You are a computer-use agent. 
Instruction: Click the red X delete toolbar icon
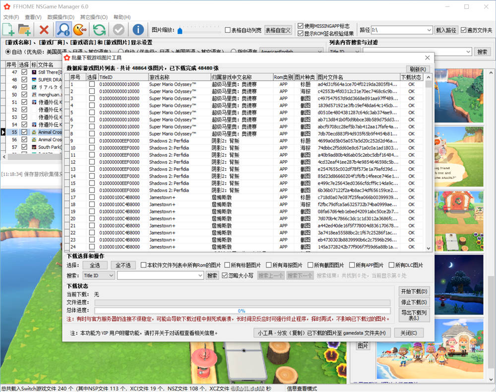44,30
